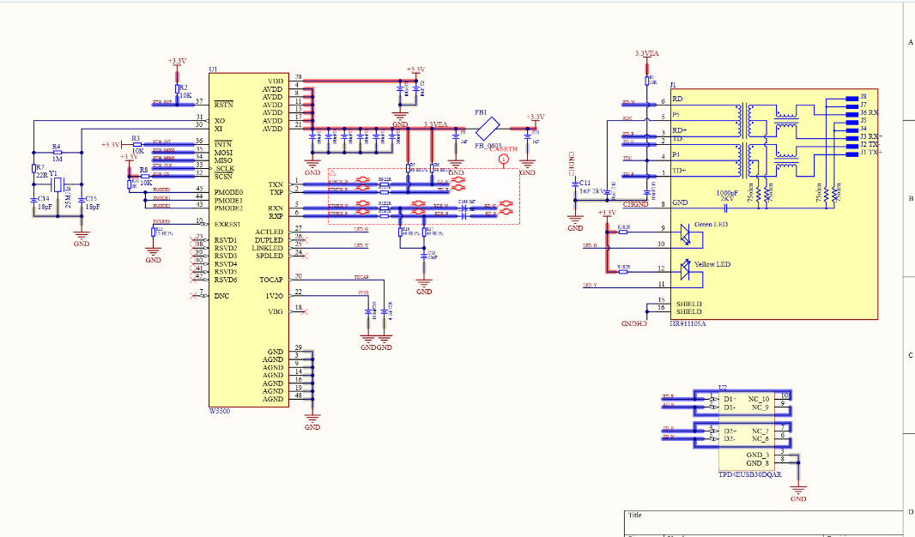Select resistor R7 22R symbol
This screenshot has width=915, height=537.
pyautogui.click(x=33, y=168)
